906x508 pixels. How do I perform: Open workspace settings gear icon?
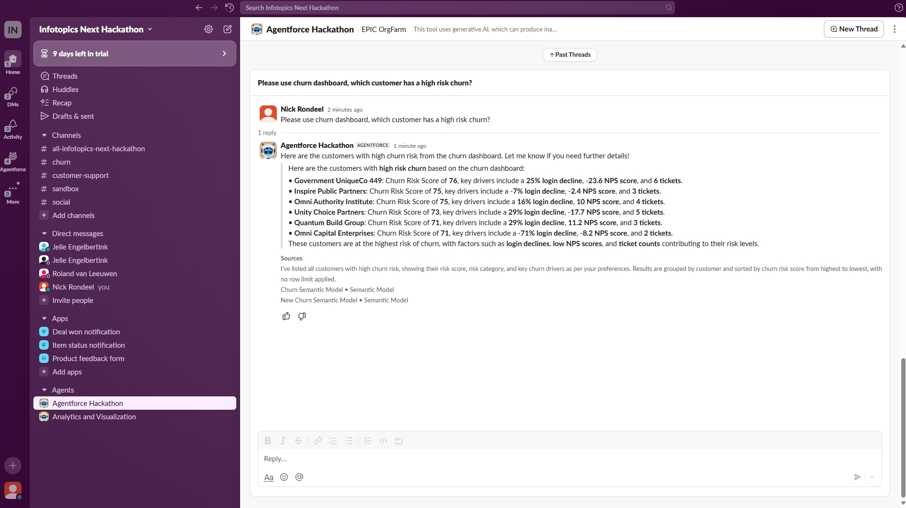(x=209, y=29)
